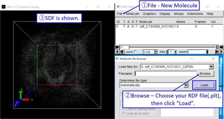Image resolution: width=224 pixels, height=119 pixels.
Task: Step back one frame
Action: [122, 52]
